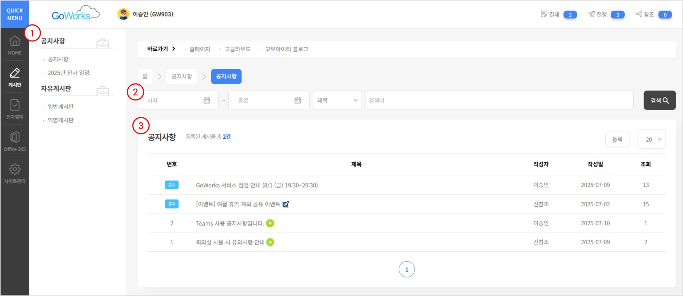Select the 공지사항 breadcrumb tab in blue
The image size is (683, 296).
coord(226,76)
